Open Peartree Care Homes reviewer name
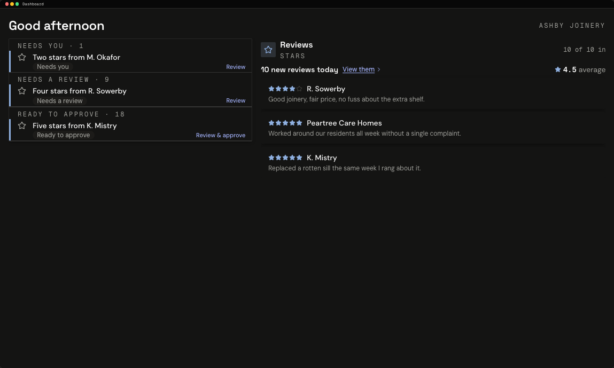This screenshot has height=368, width=614. pyautogui.click(x=344, y=123)
